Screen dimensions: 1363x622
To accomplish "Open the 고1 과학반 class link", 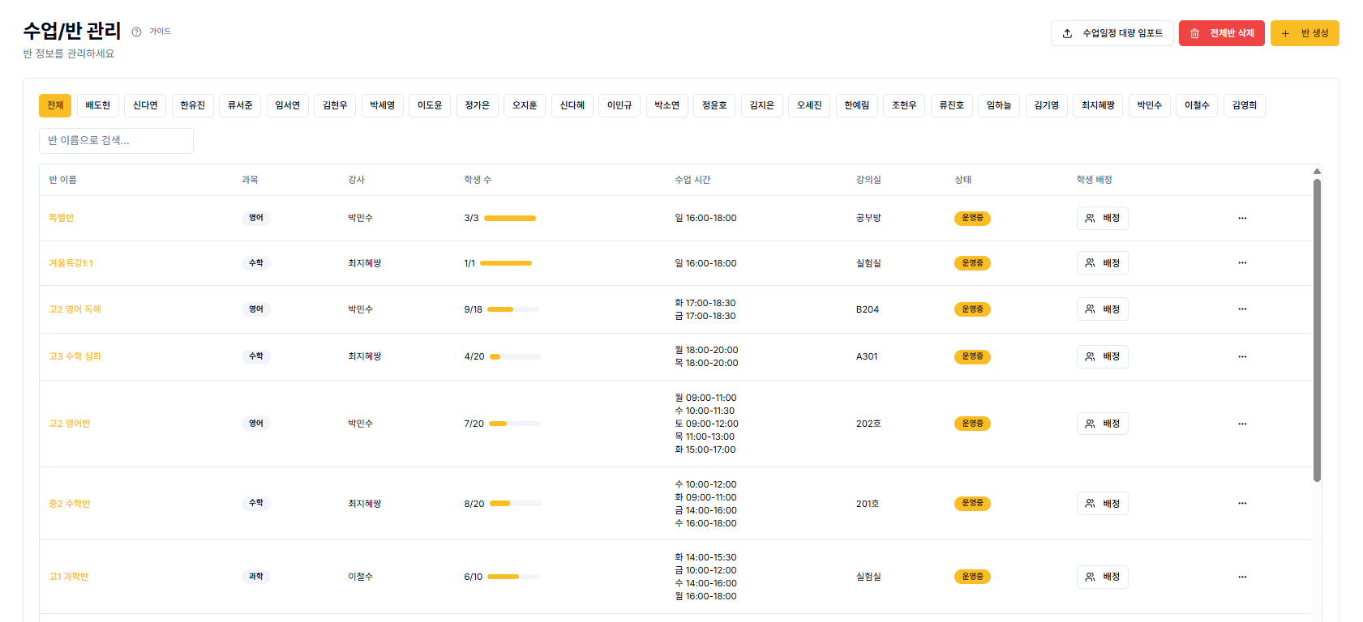I will (x=69, y=577).
